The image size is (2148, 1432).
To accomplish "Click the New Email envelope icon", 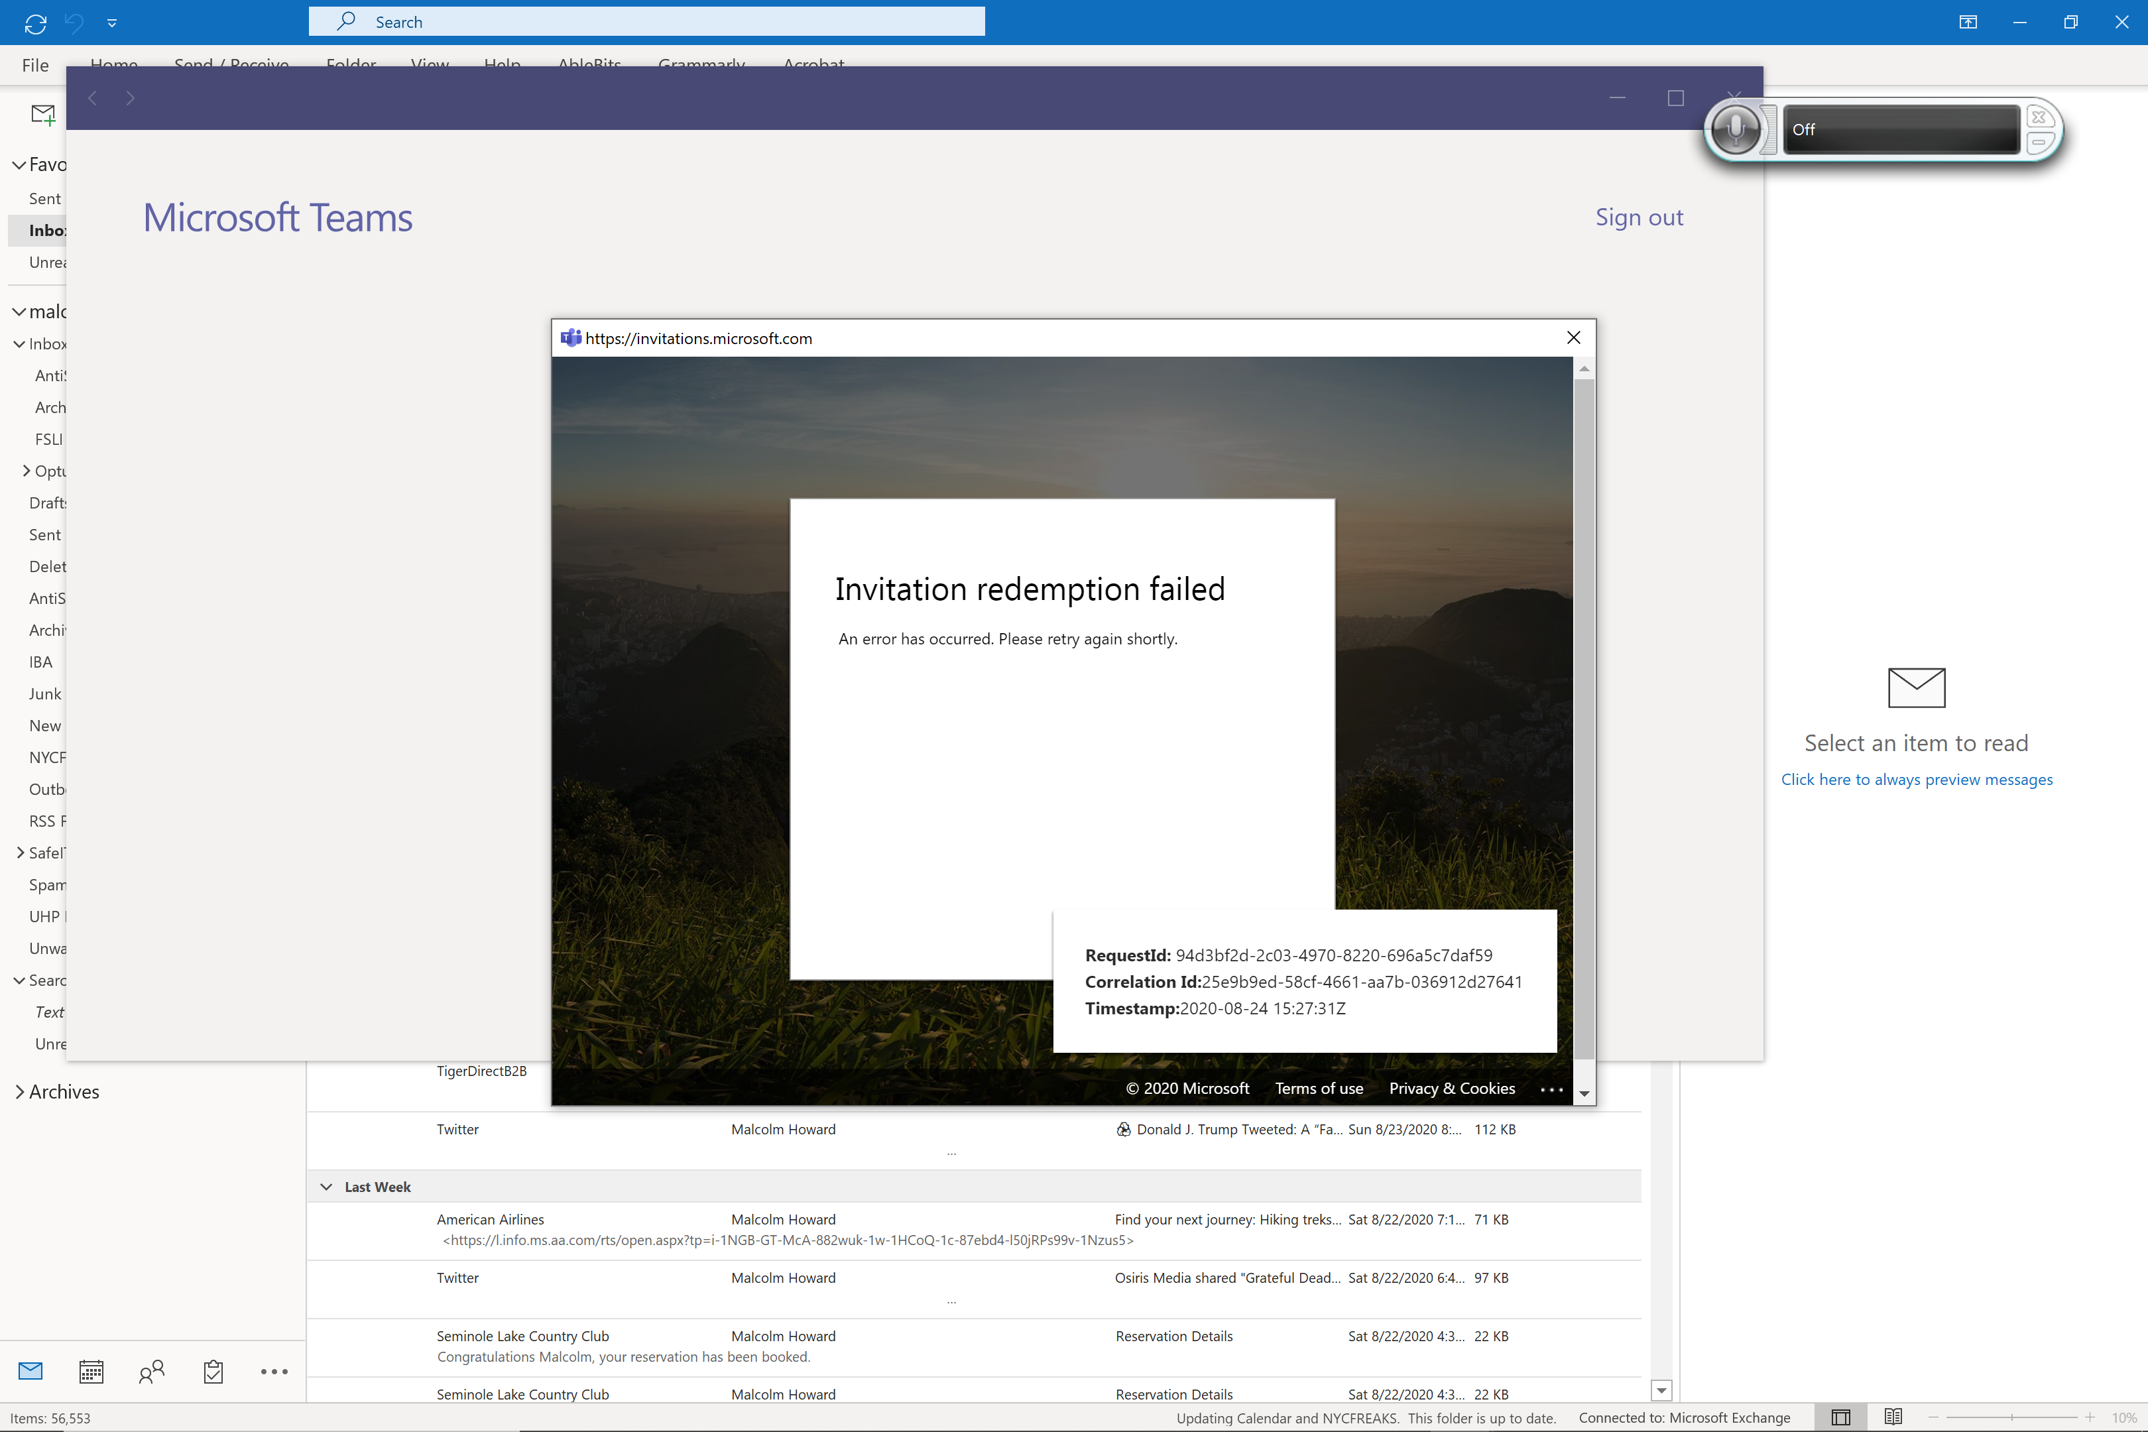I will point(43,115).
